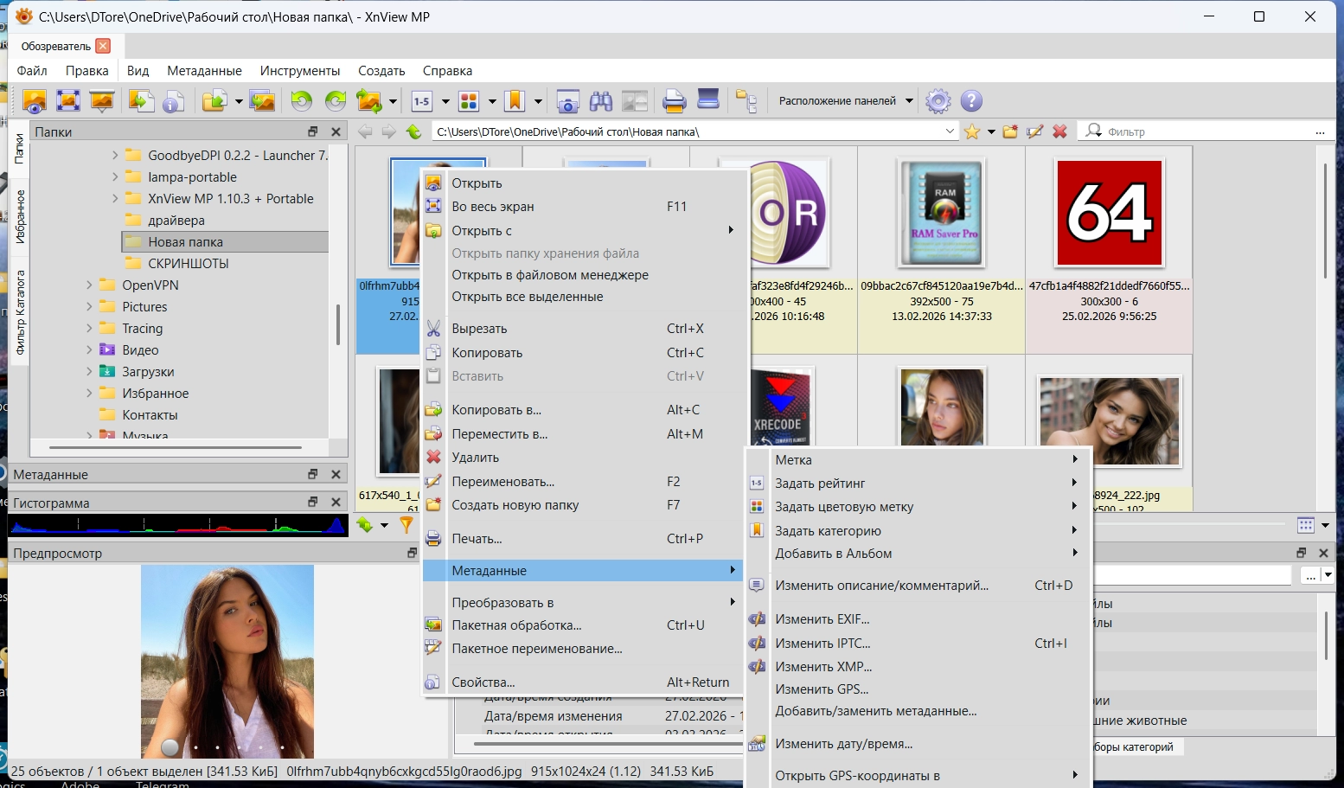Image resolution: width=1344 pixels, height=788 pixels.
Task: Toggle floating for the Папки panel
Action: 313,131
